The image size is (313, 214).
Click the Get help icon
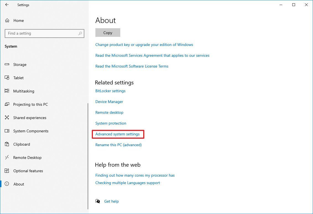point(98,201)
